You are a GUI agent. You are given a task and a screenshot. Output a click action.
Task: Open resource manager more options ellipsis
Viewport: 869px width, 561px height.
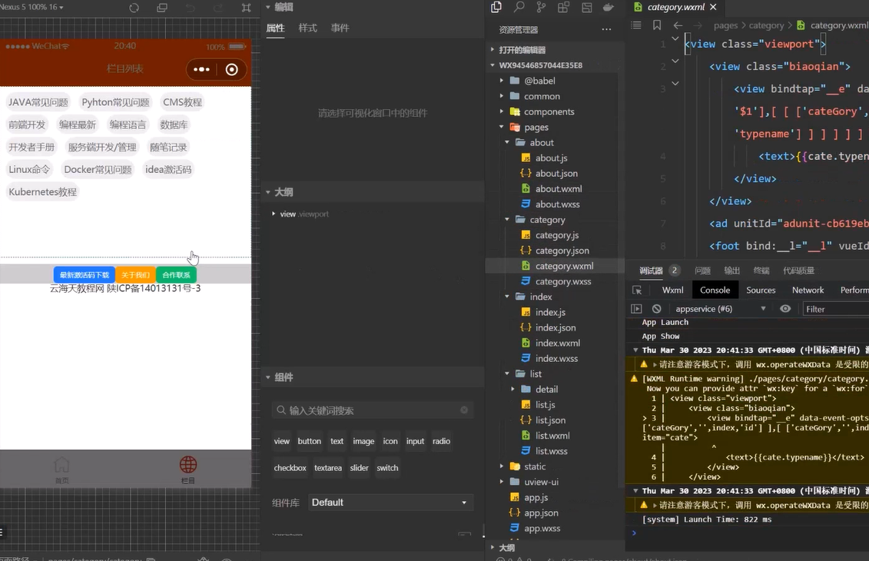point(606,29)
